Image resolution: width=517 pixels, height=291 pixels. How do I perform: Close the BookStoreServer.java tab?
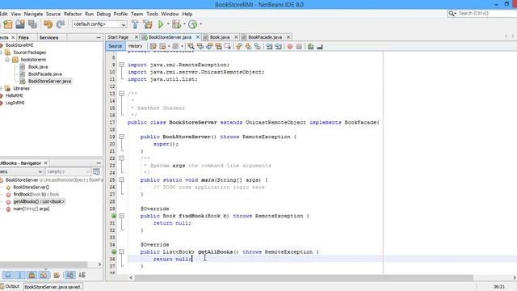(198, 37)
